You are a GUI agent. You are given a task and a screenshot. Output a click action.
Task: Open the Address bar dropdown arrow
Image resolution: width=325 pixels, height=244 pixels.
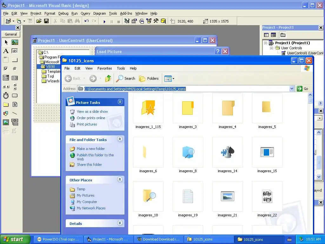(x=292, y=89)
